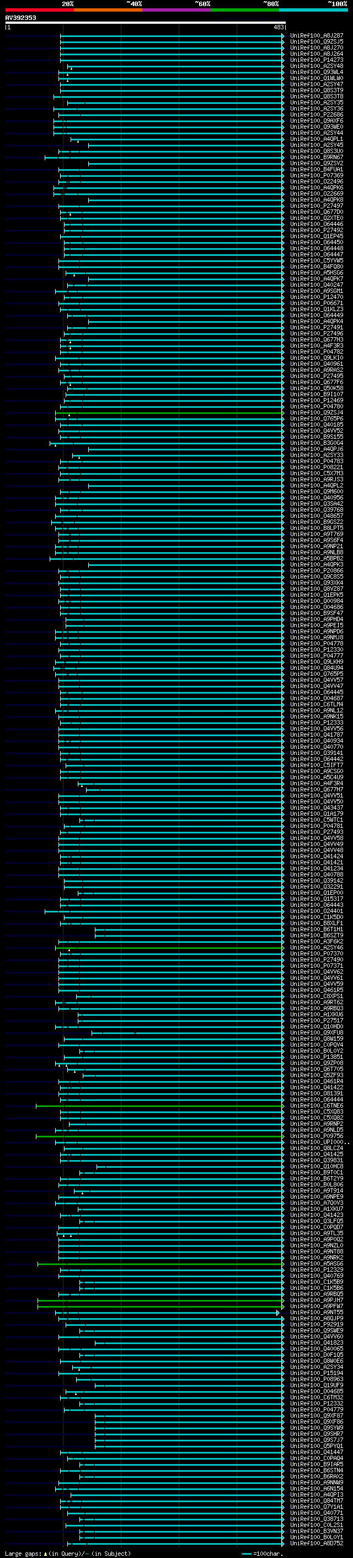Select label UniRef100_Q3LFQ5
This screenshot has width=353, height=1558.
317,1221
